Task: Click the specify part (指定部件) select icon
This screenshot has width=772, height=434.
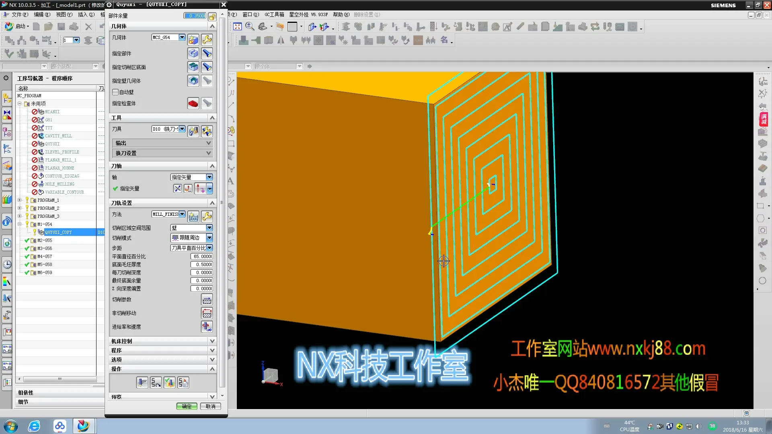Action: [193, 53]
